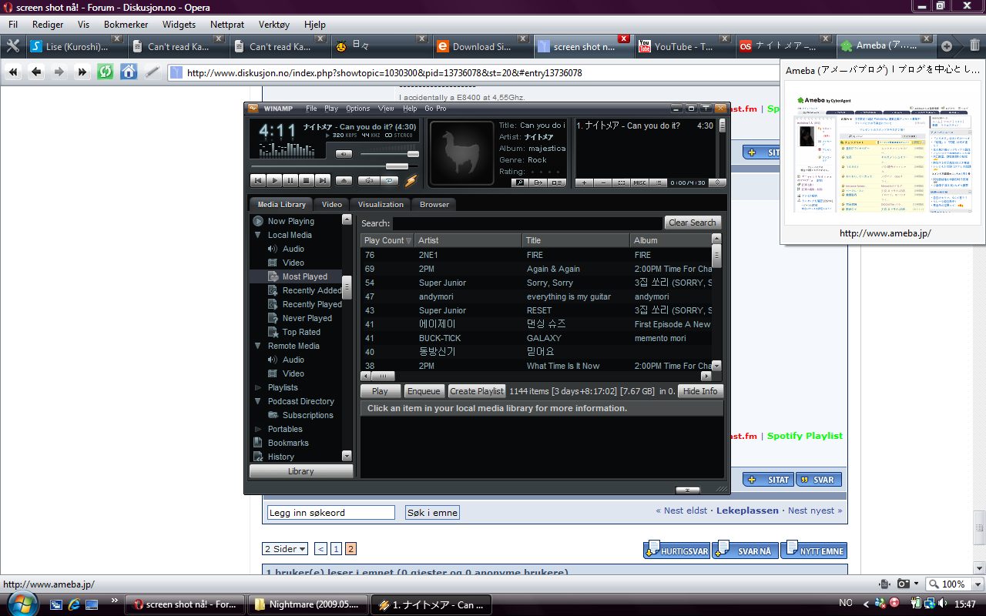Select the 2NE1 FIRE track row
The image size is (986, 616).
click(536, 255)
